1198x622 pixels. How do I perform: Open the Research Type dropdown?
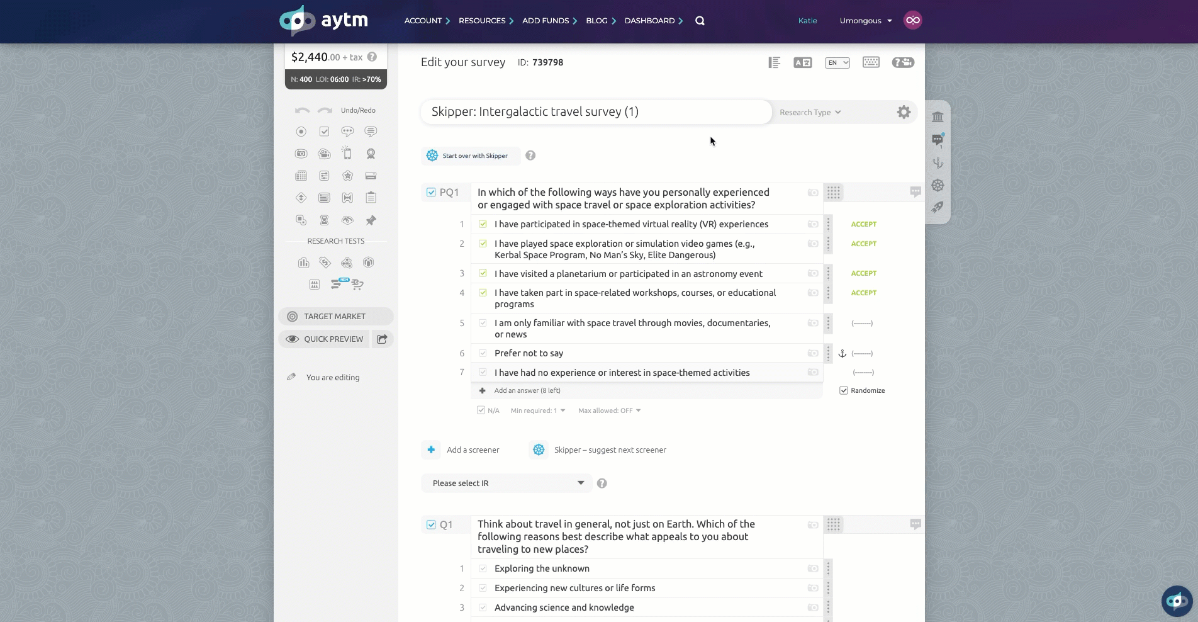coord(810,112)
